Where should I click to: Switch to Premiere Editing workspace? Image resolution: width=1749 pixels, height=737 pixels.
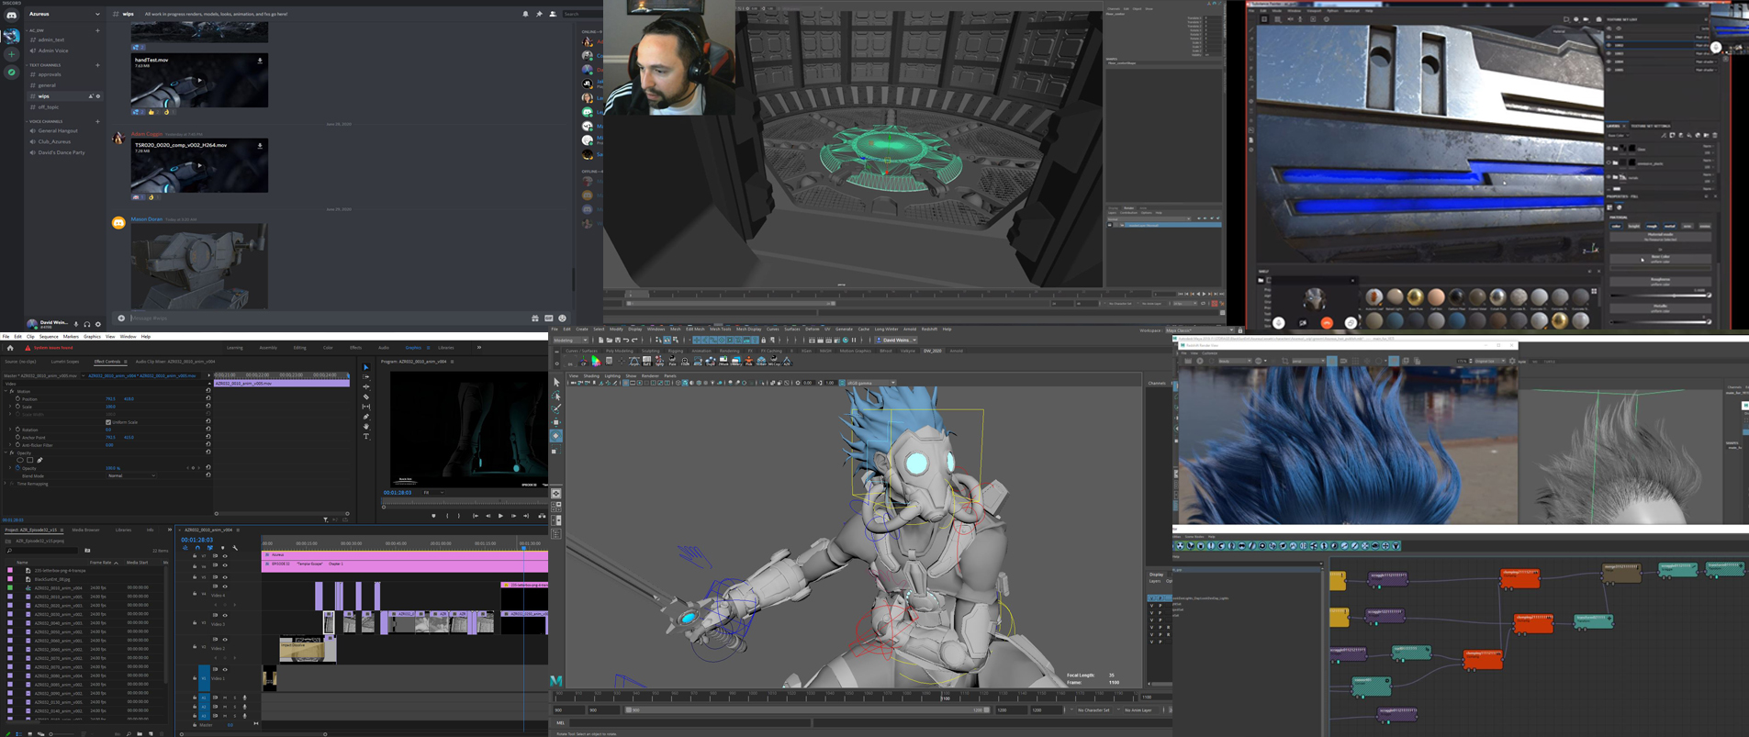(299, 348)
